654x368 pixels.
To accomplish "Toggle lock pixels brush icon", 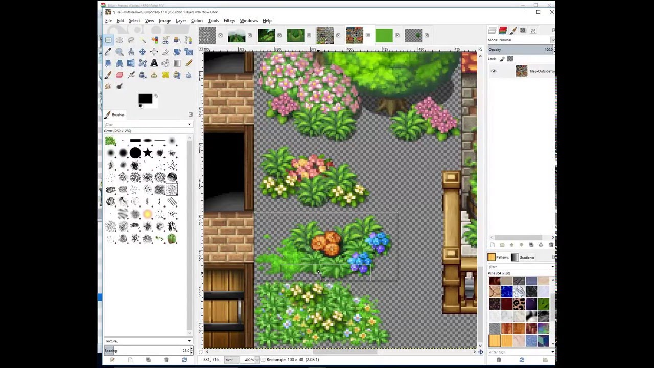I will pos(502,59).
